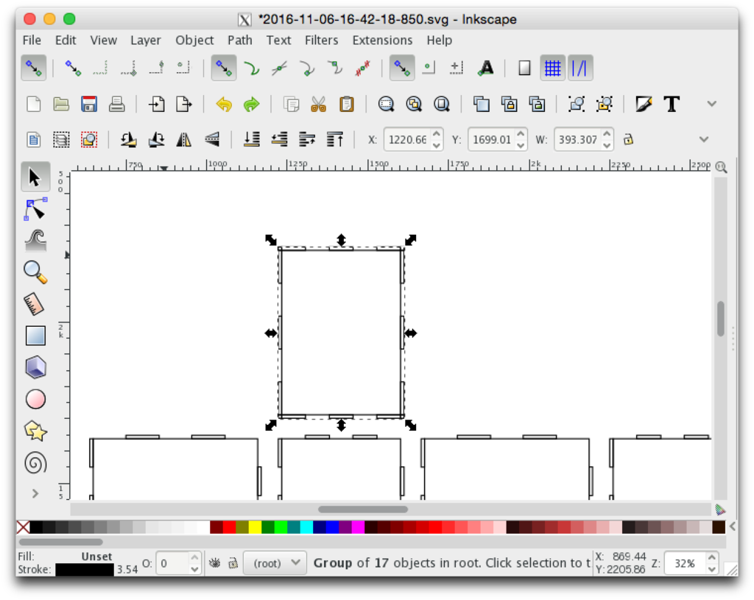754x600 pixels.
Task: Undo the last action
Action: pyautogui.click(x=224, y=104)
